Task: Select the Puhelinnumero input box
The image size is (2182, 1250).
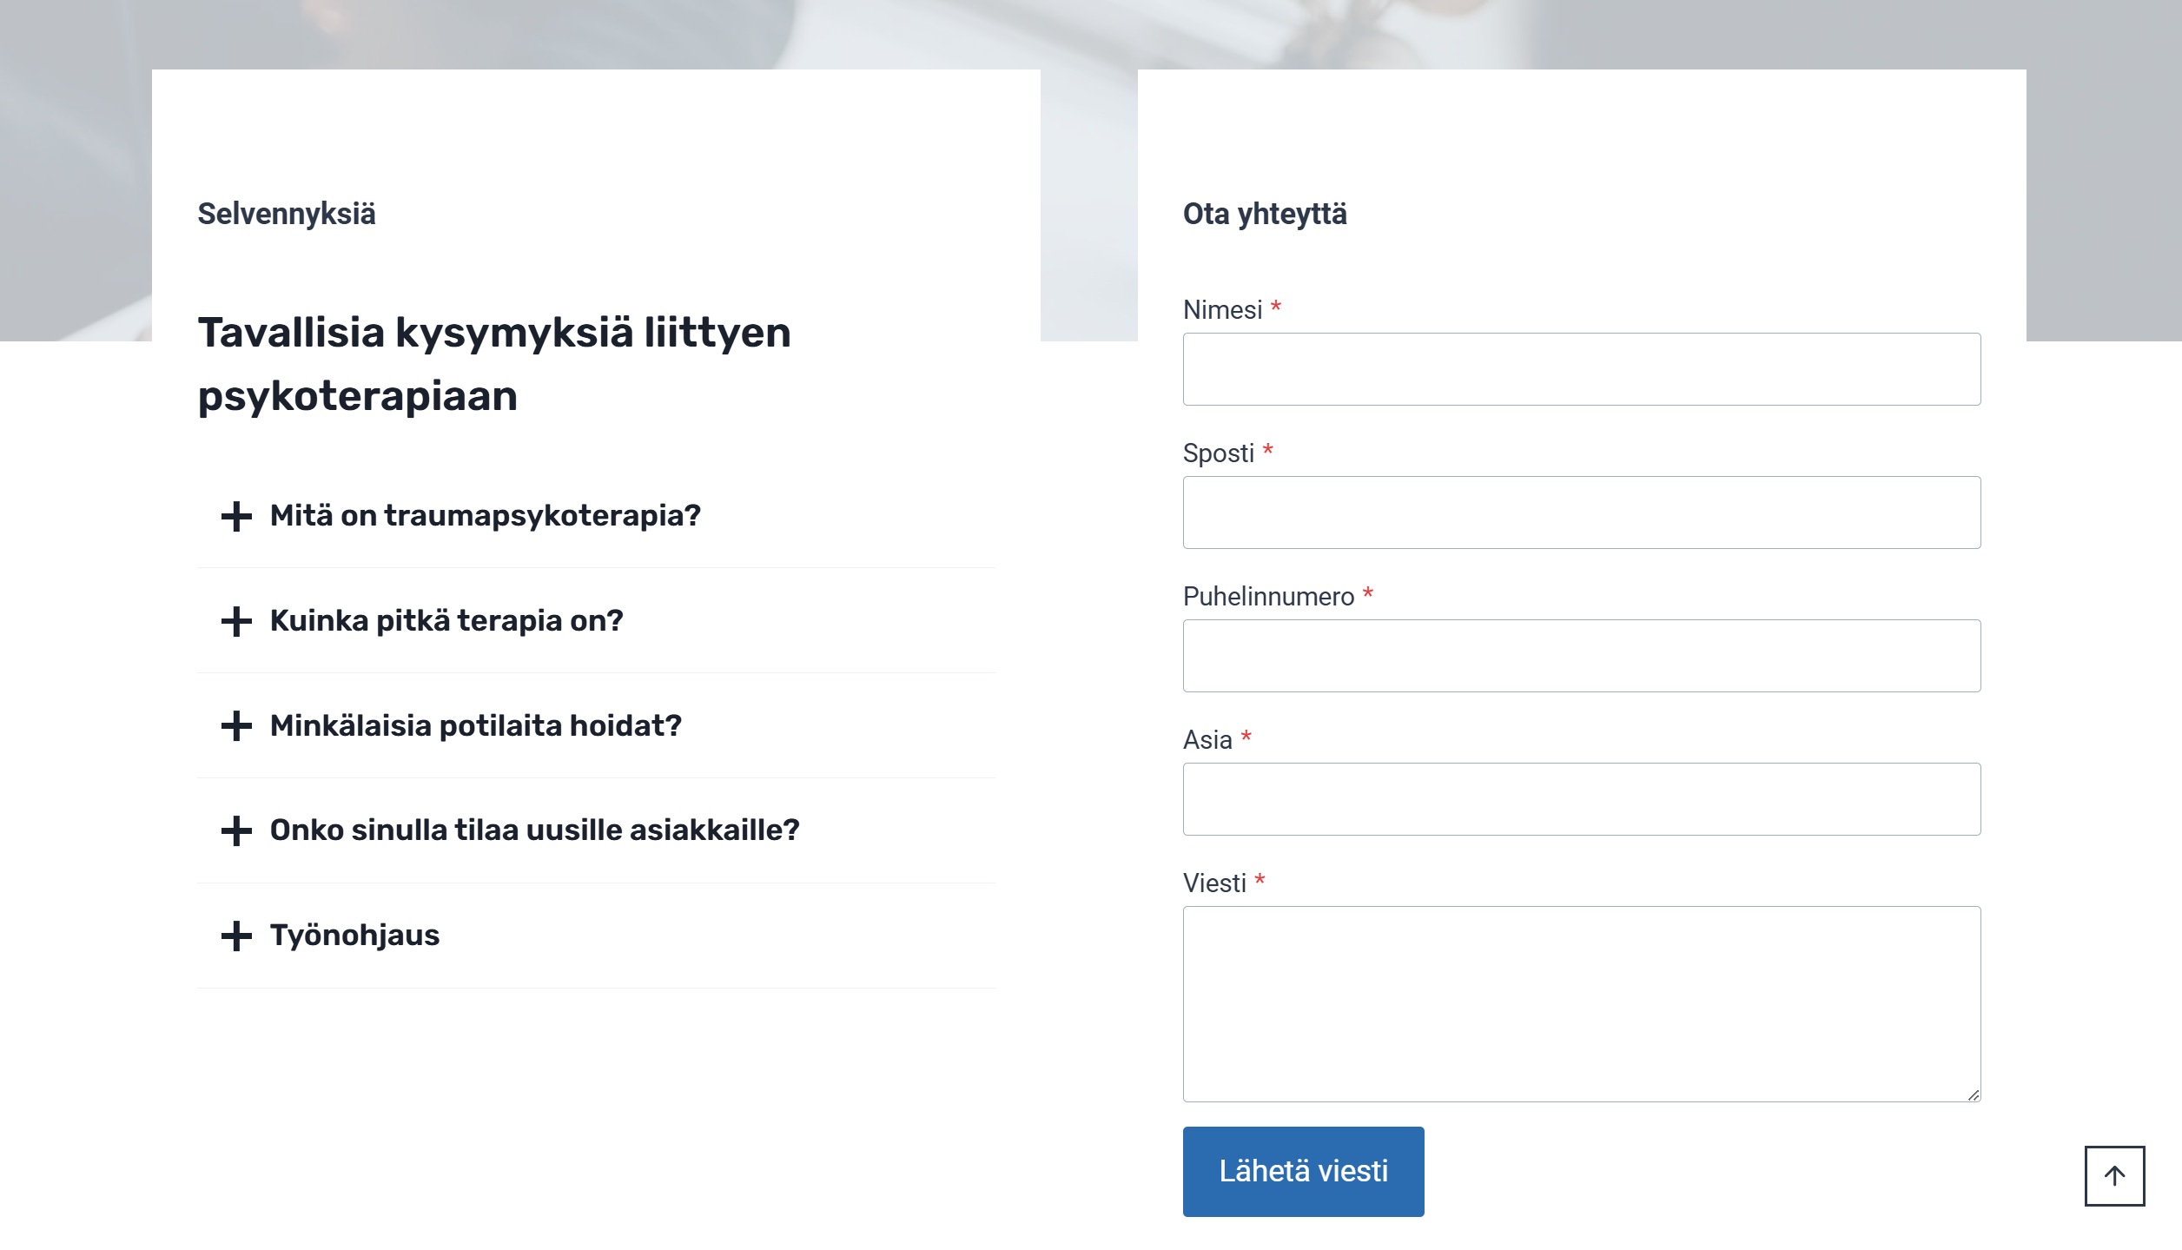Action: [1581, 656]
